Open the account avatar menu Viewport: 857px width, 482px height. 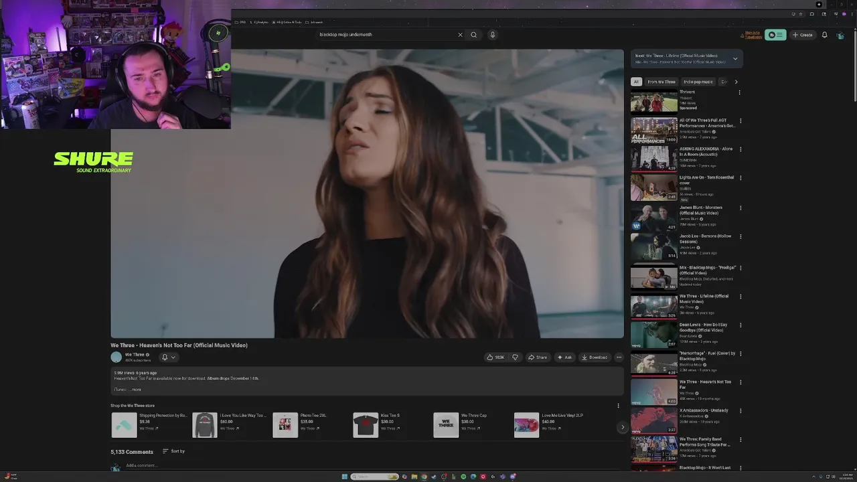click(840, 35)
